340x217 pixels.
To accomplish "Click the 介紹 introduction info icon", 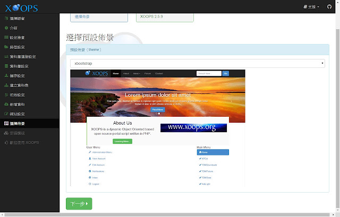I will tap(6, 28).
